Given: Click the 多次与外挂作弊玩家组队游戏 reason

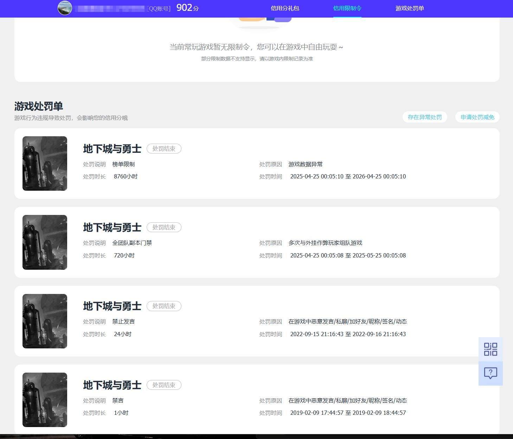Looking at the screenshot, I should coord(325,243).
